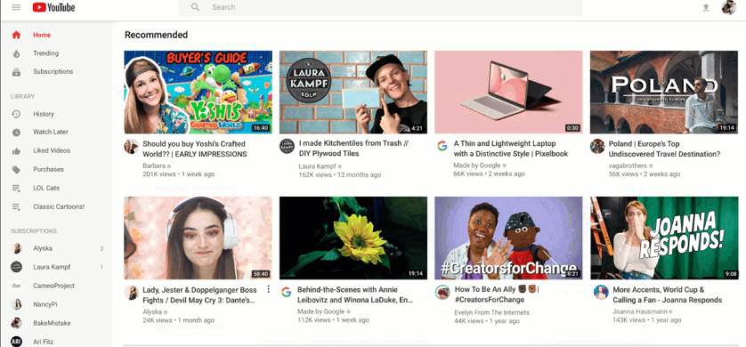Open the account avatar menu
The width and height of the screenshot is (746, 347).
[x=728, y=7]
